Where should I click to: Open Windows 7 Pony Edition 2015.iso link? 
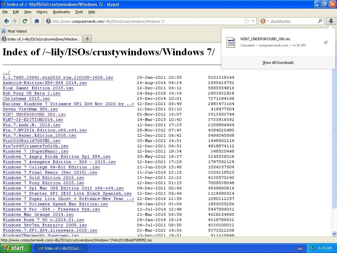click(x=43, y=183)
